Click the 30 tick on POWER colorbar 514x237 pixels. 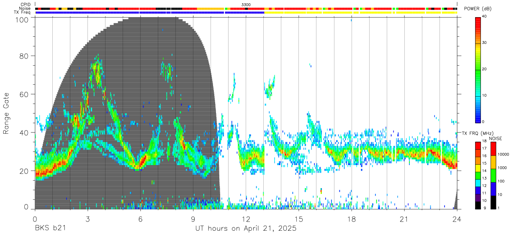tap(485, 43)
